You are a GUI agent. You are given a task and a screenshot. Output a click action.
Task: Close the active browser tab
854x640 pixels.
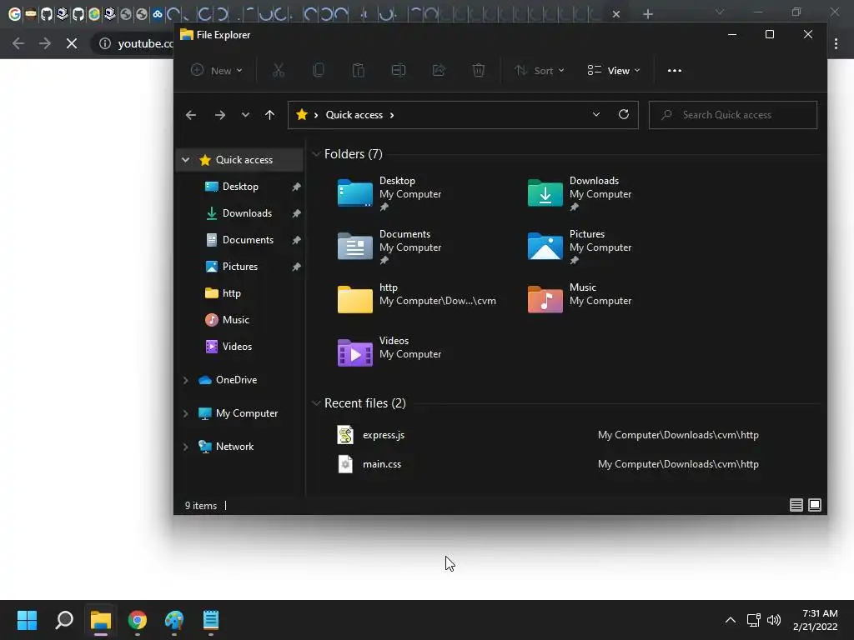[616, 14]
